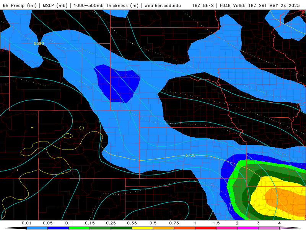Select the dark blue 0.05–0.1 legend swatch
Image resolution: width=306 pixels, height=230 pixels.
[58, 228]
